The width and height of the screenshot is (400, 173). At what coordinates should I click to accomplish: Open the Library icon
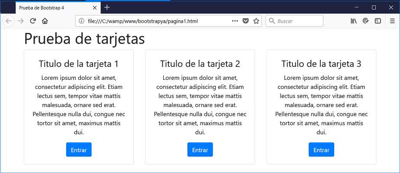[354, 21]
